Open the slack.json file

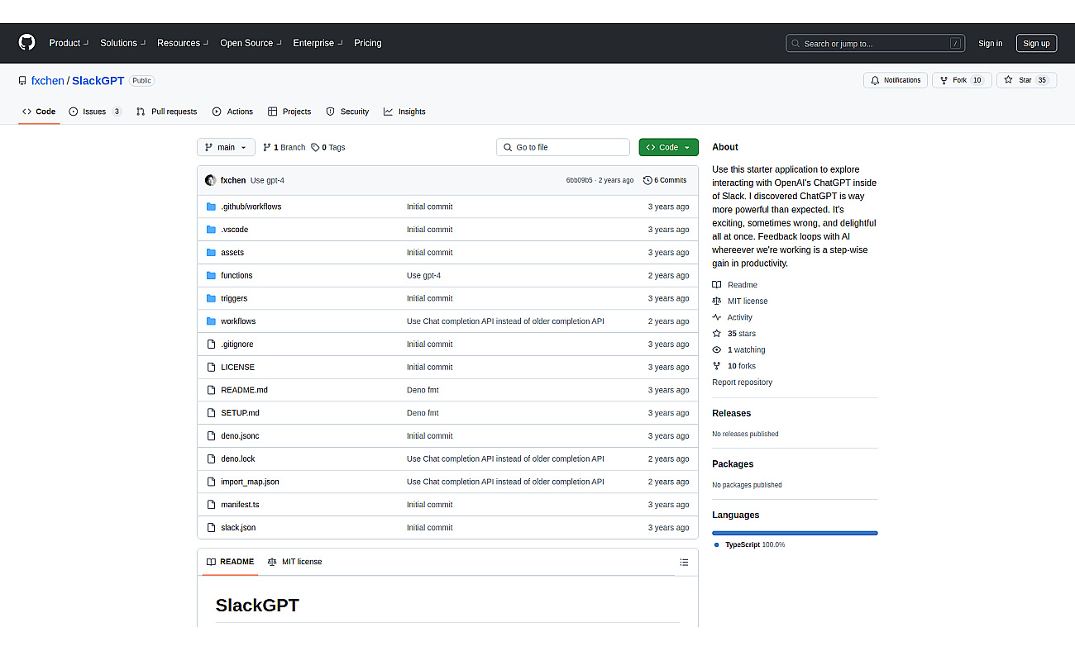coord(238,528)
